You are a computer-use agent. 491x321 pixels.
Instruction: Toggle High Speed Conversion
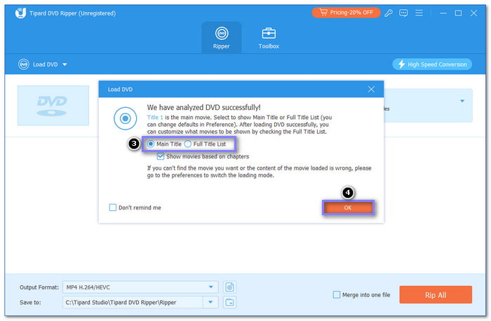[432, 64]
